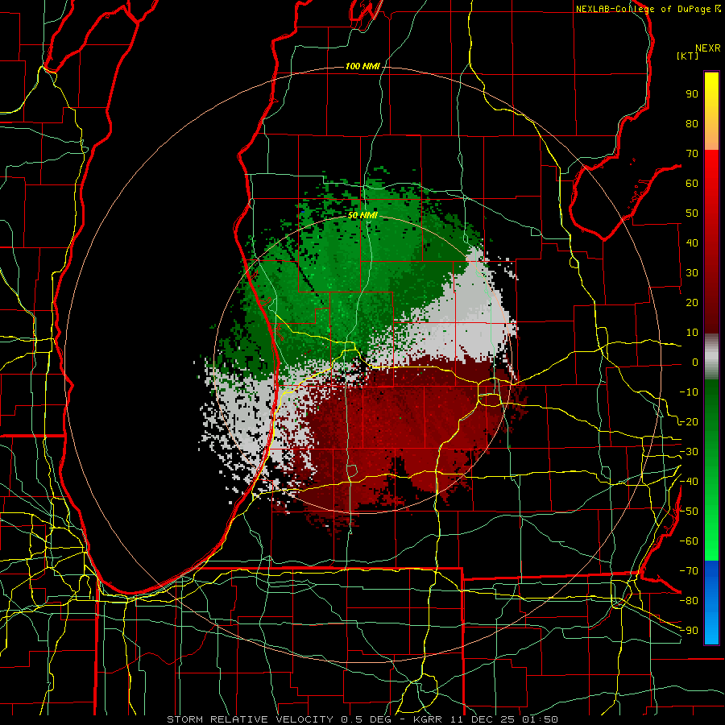Click the KT units label above the scale
Screen dimensions: 725x725
(688, 56)
